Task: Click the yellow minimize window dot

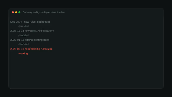Action: 16,12
